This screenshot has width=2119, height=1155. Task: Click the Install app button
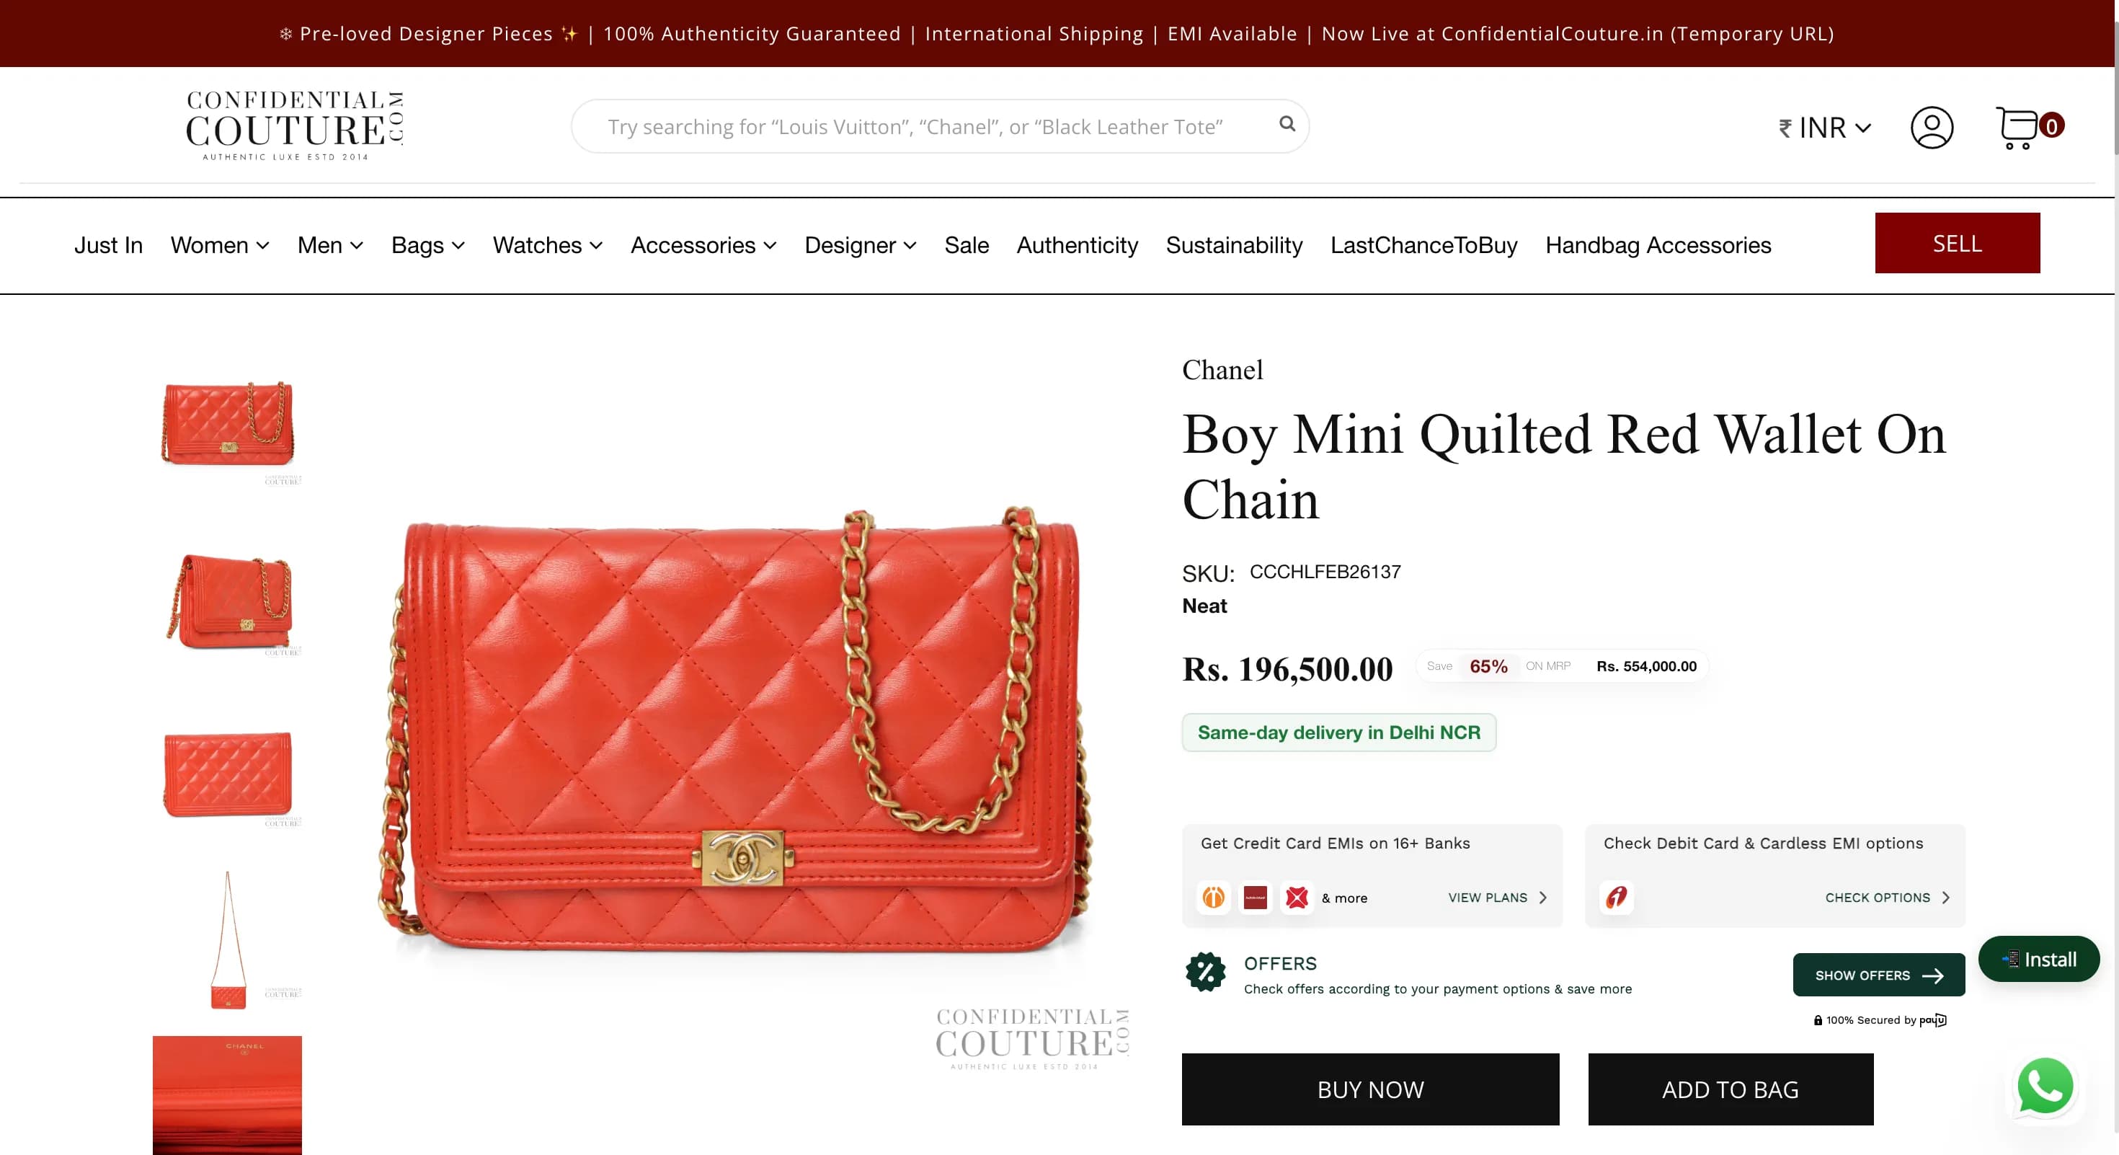(x=2038, y=959)
